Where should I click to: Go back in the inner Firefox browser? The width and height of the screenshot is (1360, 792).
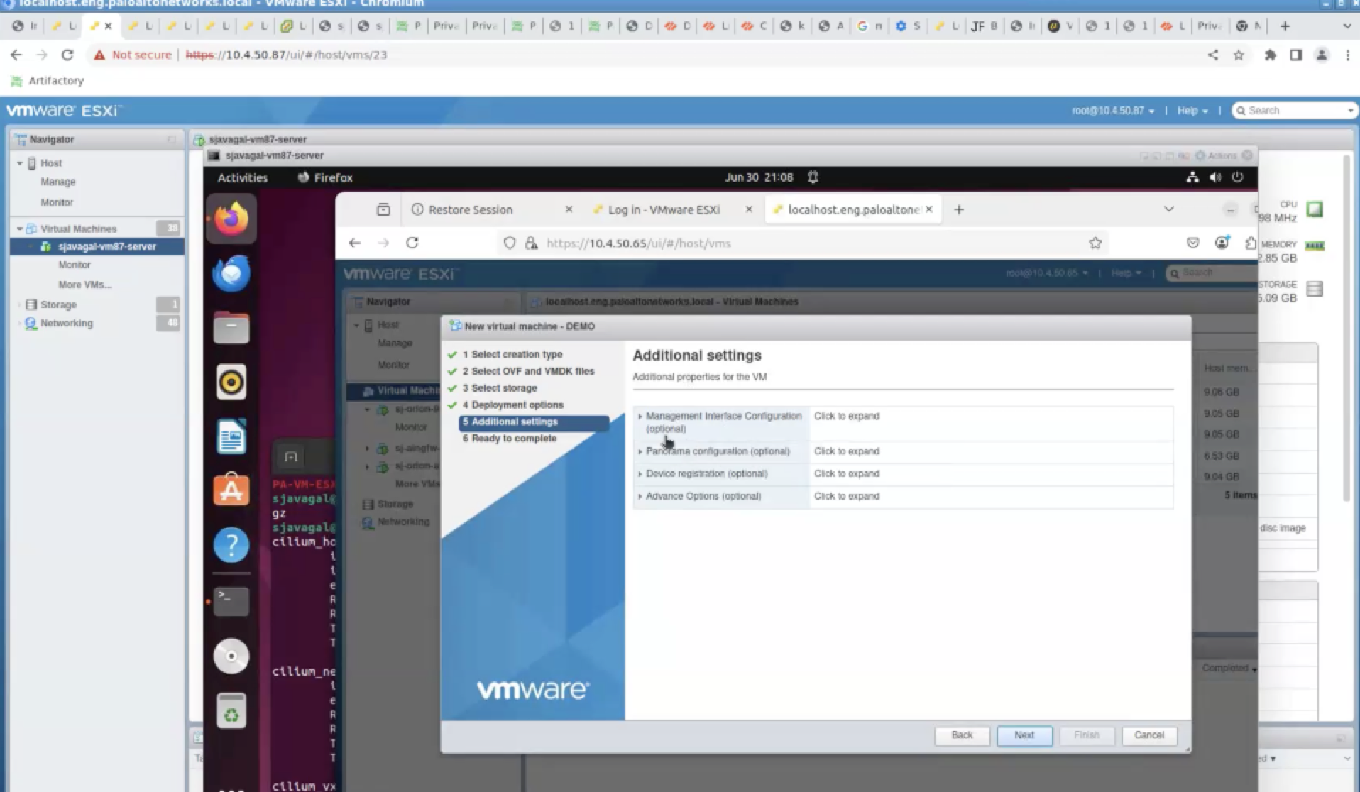355,243
